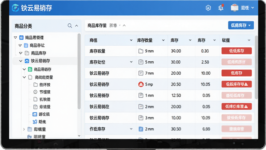Viewport: 266px width, 150px height.
Task: Click the blue document icon of 商品总达
Action: point(26,45)
